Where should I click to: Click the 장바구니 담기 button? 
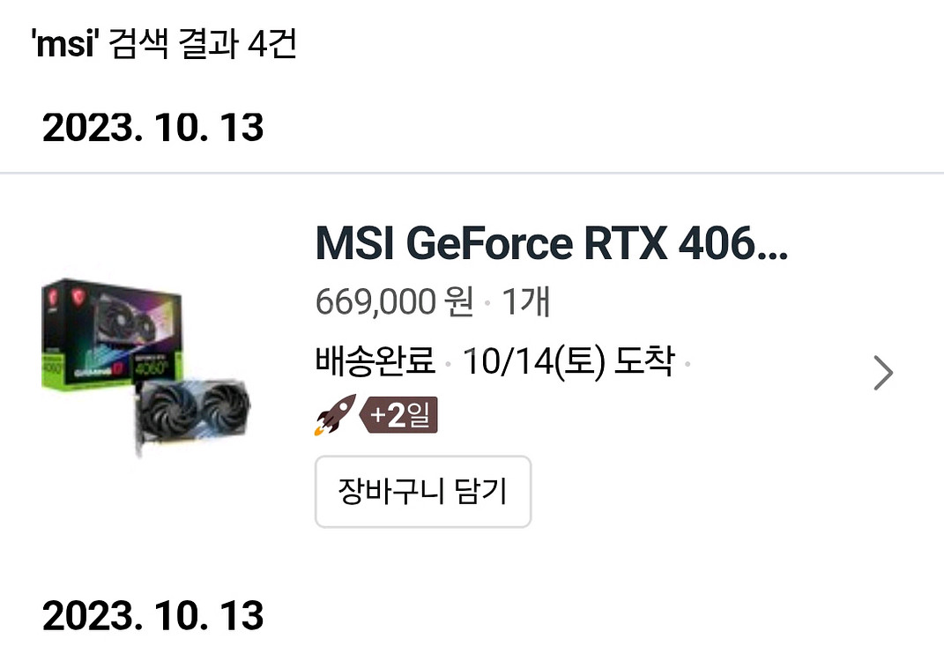(422, 491)
